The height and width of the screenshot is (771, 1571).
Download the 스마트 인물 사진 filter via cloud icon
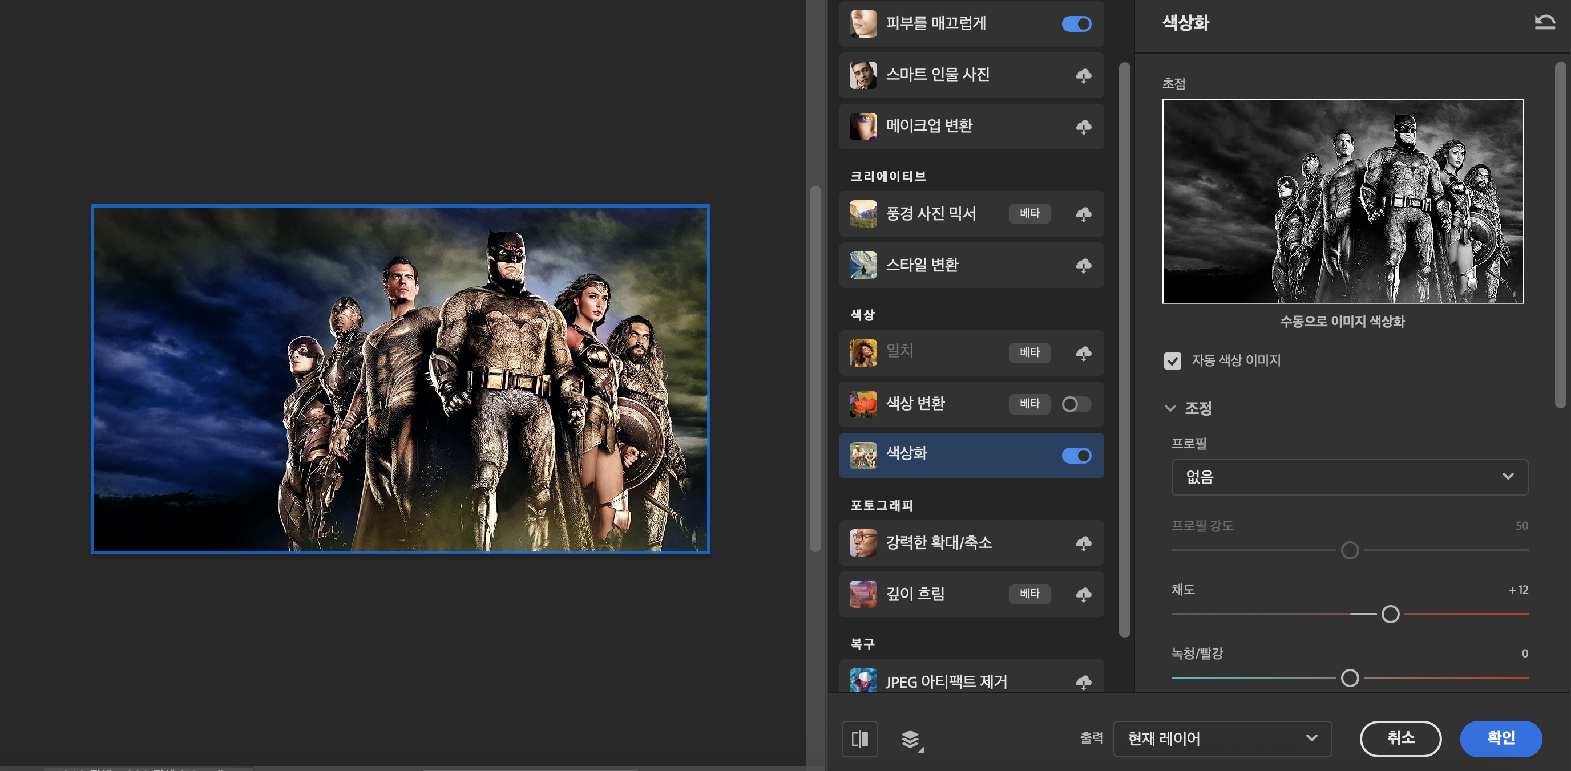point(1083,76)
